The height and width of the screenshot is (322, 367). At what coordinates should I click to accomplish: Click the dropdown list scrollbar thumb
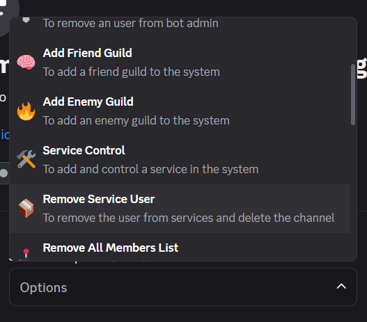coord(353,95)
